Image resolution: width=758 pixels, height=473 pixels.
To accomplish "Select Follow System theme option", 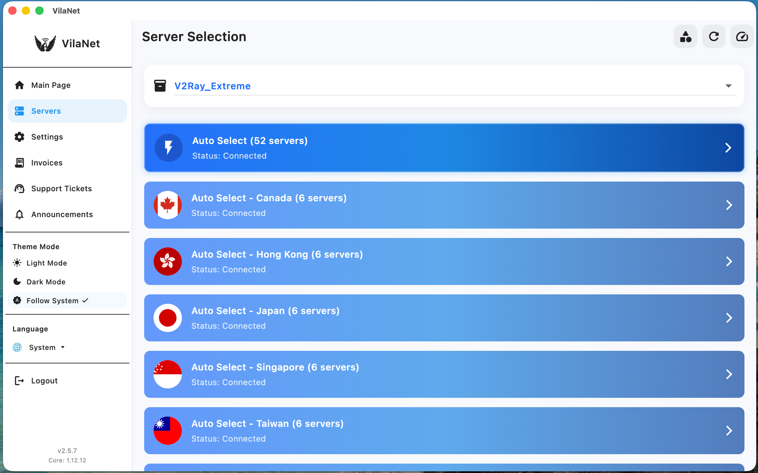I will [x=67, y=301].
